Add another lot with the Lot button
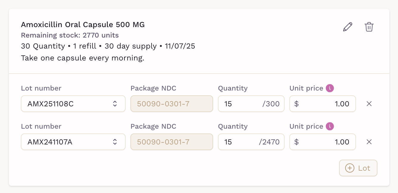This screenshot has width=398, height=193. [x=358, y=168]
